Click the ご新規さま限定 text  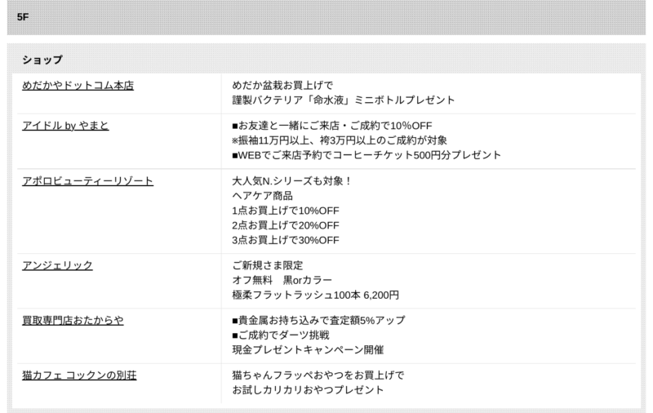click(267, 265)
